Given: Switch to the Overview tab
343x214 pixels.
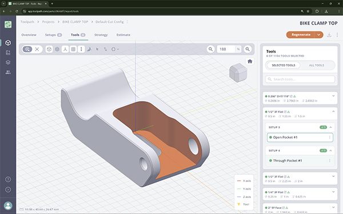Looking at the screenshot, I should pos(29,35).
